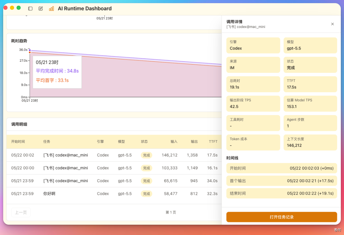The image size is (344, 235).
Task: Click the 上下文长度 146,212 card
Action: click(x=310, y=142)
